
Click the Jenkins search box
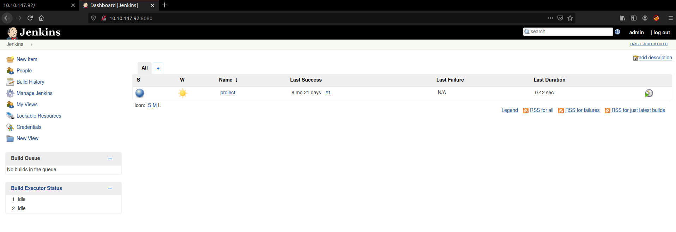coord(568,32)
